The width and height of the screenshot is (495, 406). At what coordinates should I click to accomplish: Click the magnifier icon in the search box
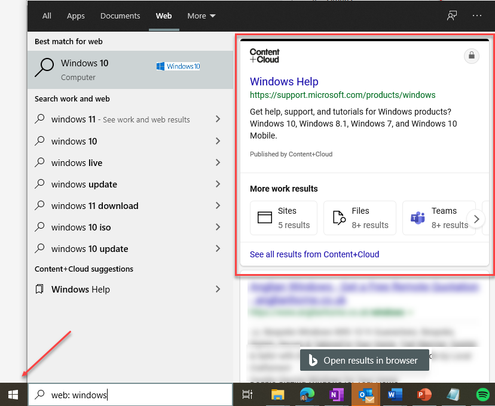coord(40,394)
